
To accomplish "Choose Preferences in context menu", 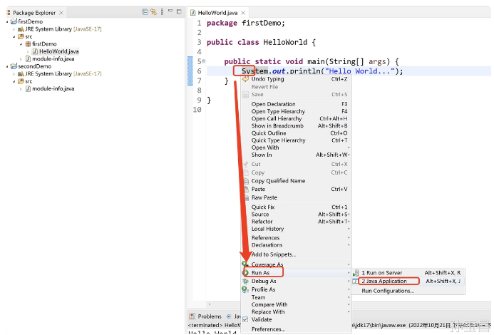I will pyautogui.click(x=296, y=329).
